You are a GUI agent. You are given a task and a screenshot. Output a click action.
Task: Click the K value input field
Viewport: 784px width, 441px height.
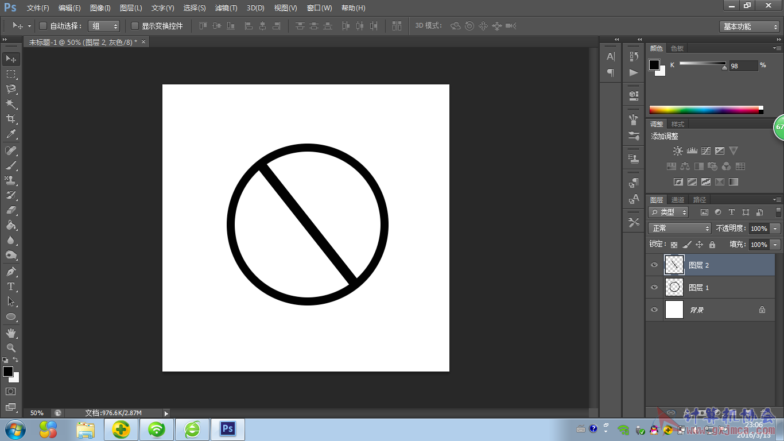[x=743, y=66]
